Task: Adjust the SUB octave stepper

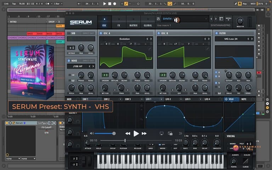Action: click(x=71, y=48)
